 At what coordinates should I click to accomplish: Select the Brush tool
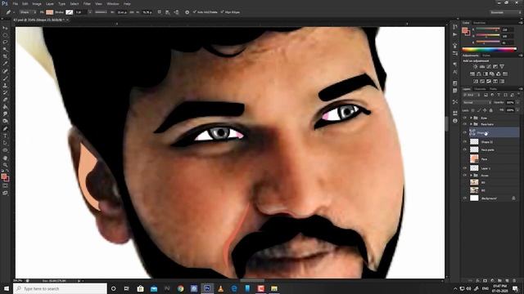click(5, 78)
